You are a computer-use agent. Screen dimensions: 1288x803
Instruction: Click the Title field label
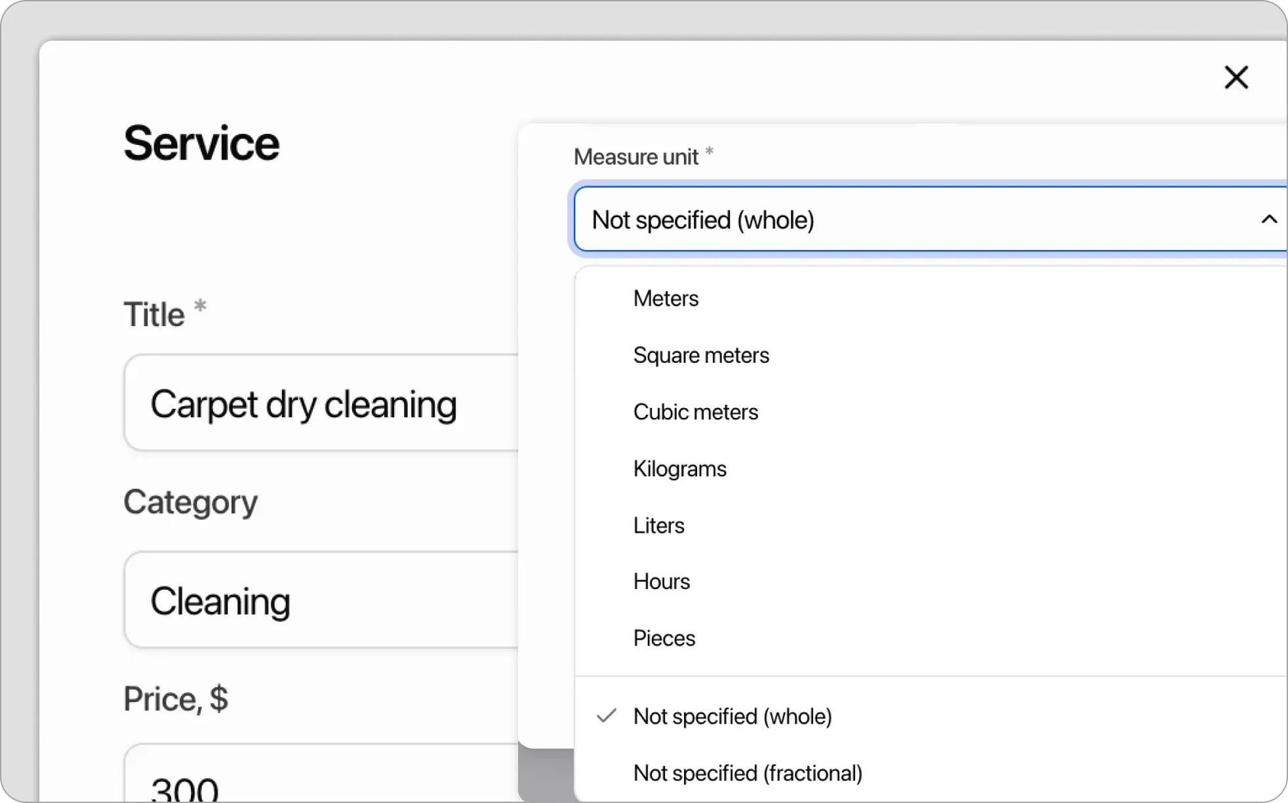155,314
